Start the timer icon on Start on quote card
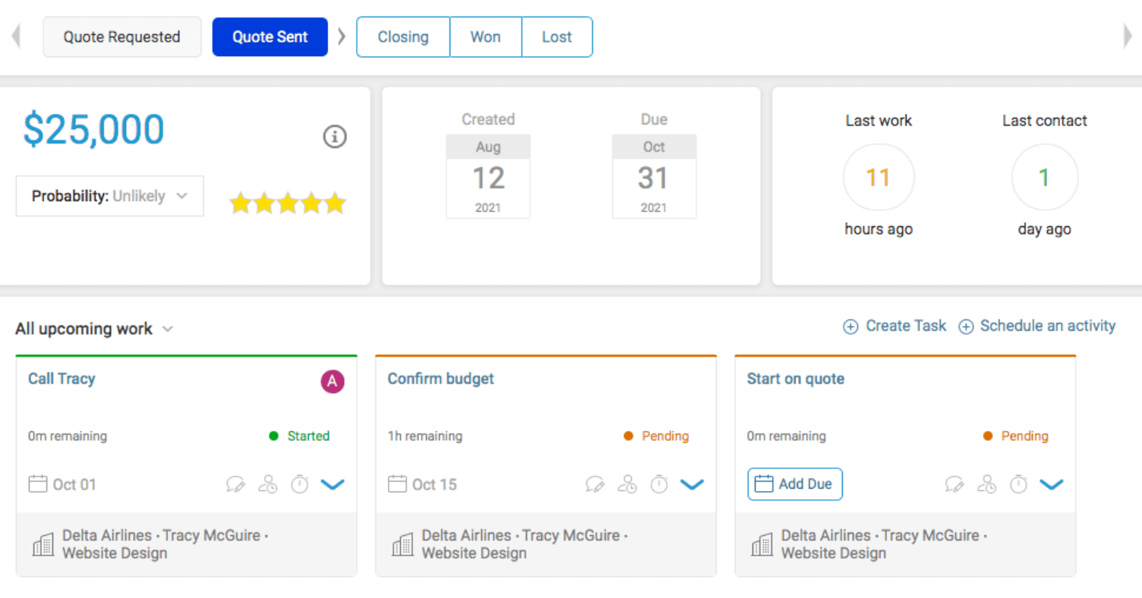Viewport: 1142px width, 598px height. click(1018, 483)
